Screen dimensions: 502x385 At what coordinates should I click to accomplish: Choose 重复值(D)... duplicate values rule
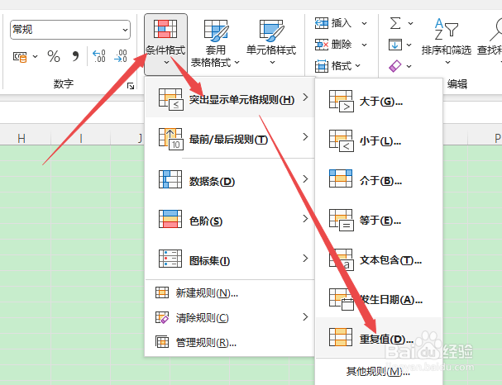pos(379,337)
